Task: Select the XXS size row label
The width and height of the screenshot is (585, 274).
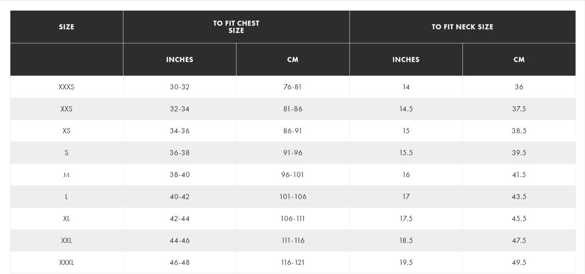Action: pos(67,109)
